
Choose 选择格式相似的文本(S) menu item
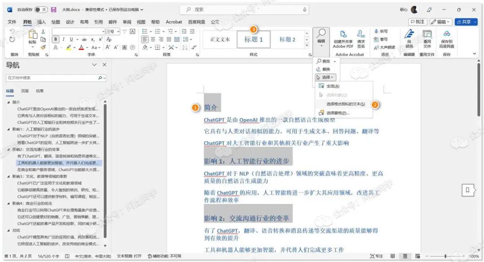point(344,104)
